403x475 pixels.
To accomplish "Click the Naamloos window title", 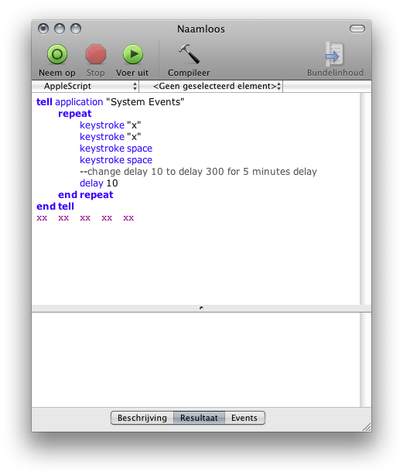I will coord(201,29).
